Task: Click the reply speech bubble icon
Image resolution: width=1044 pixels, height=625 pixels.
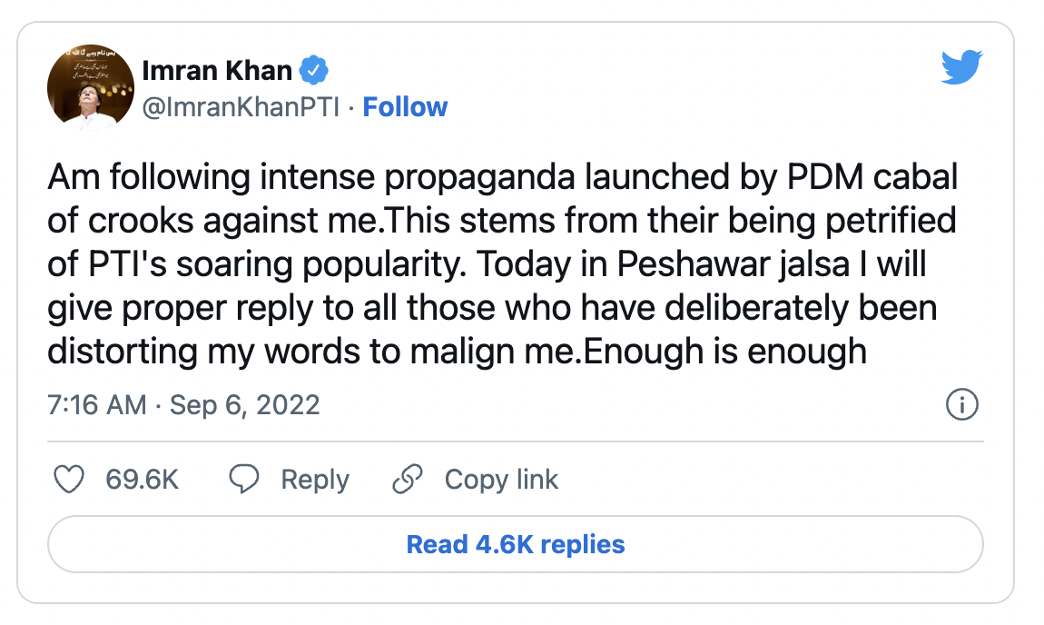Action: click(244, 479)
